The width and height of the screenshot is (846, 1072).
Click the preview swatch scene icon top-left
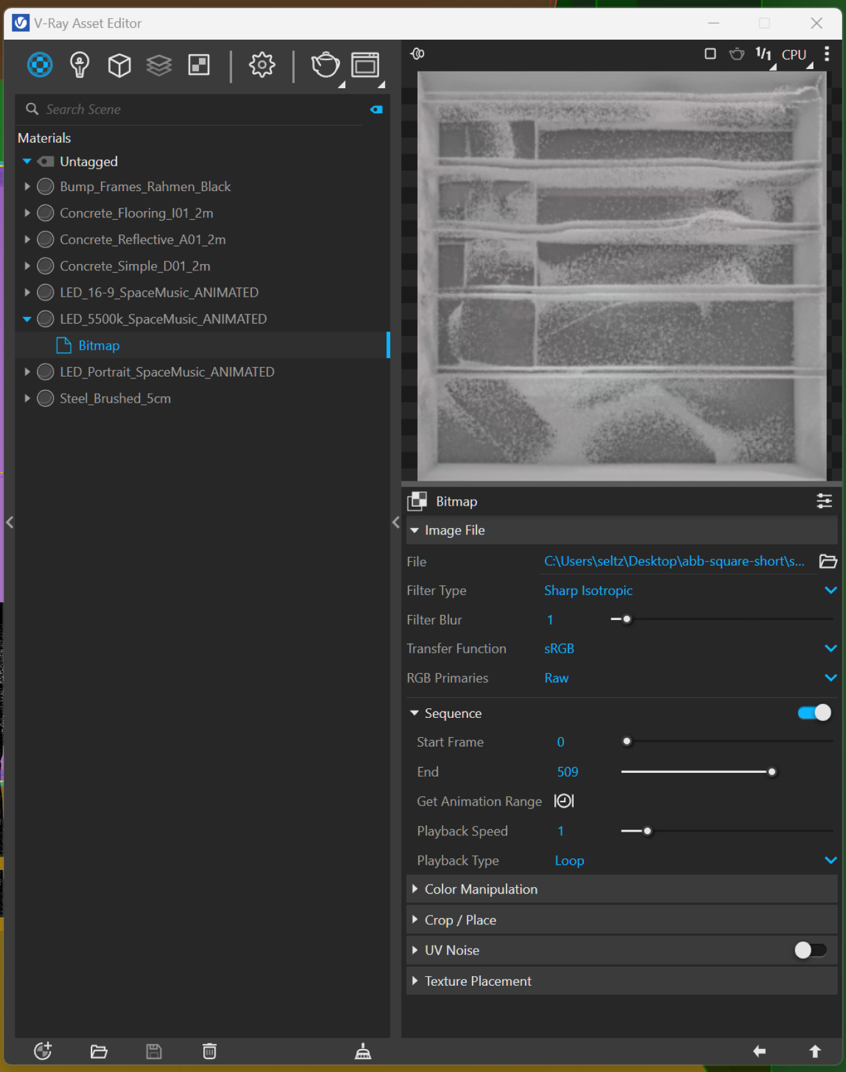pos(418,54)
